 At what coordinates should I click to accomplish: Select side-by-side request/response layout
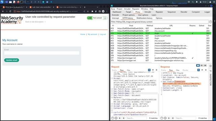pos(198,66)
